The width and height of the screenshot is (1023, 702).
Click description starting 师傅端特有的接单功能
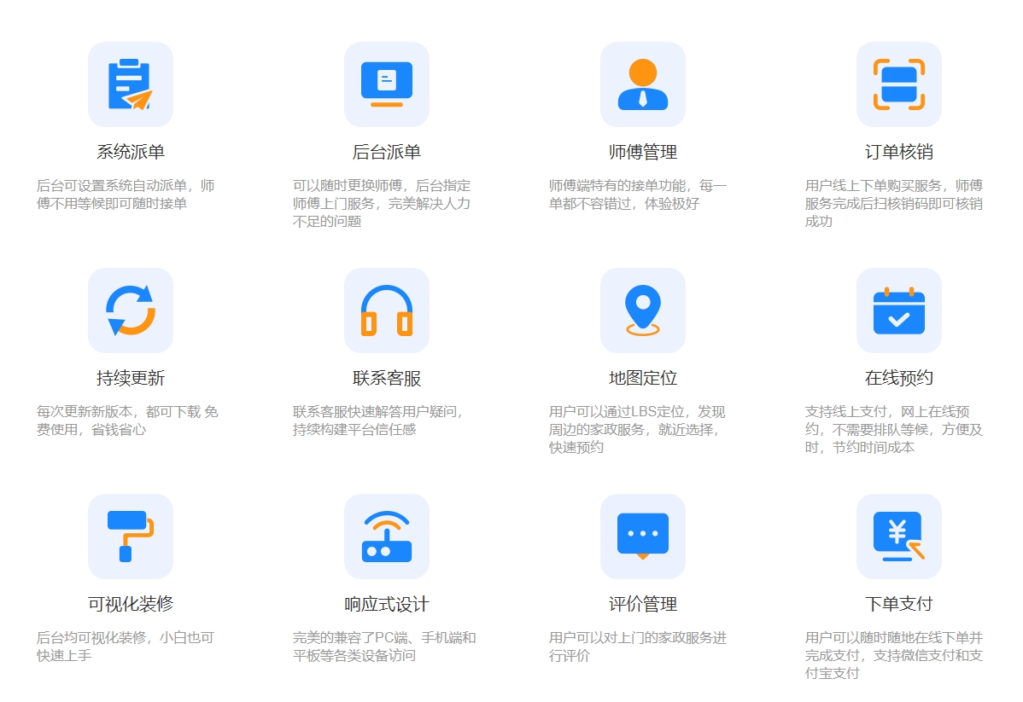coord(638,194)
